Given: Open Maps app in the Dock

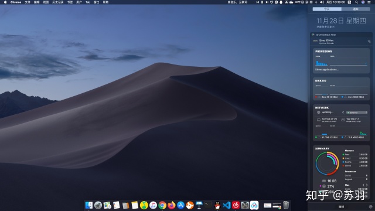Looking at the screenshot, I should point(107,205).
